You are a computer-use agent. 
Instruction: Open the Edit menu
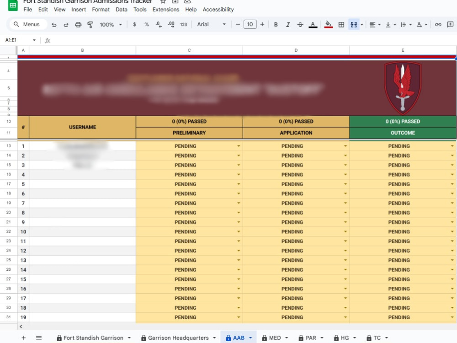click(x=43, y=10)
